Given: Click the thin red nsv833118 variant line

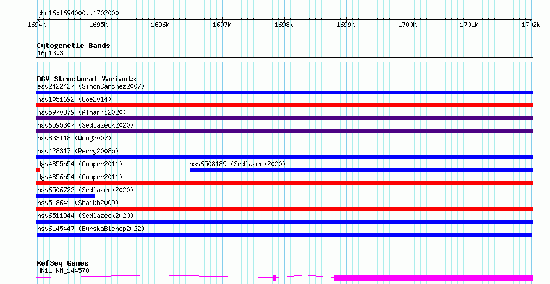Looking at the screenshot, I should pyautogui.click(x=284, y=144).
